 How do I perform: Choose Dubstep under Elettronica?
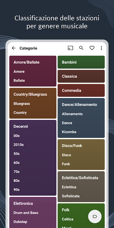pyautogui.click(x=20, y=222)
